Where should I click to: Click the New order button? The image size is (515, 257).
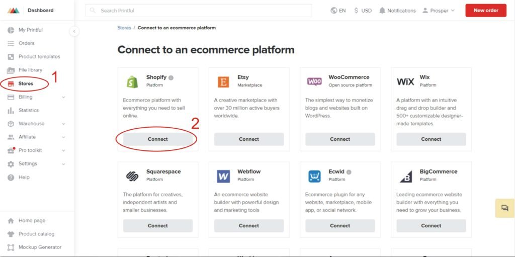click(x=486, y=11)
